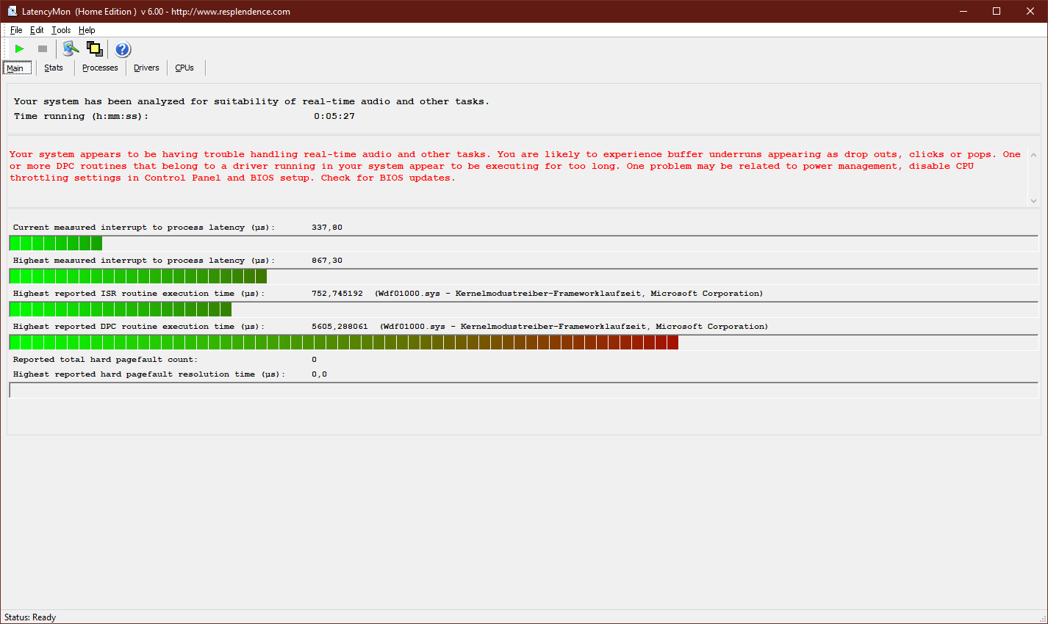1048x624 pixels.
Task: Click the empty hard pagefault resolution bar
Action: click(x=523, y=390)
